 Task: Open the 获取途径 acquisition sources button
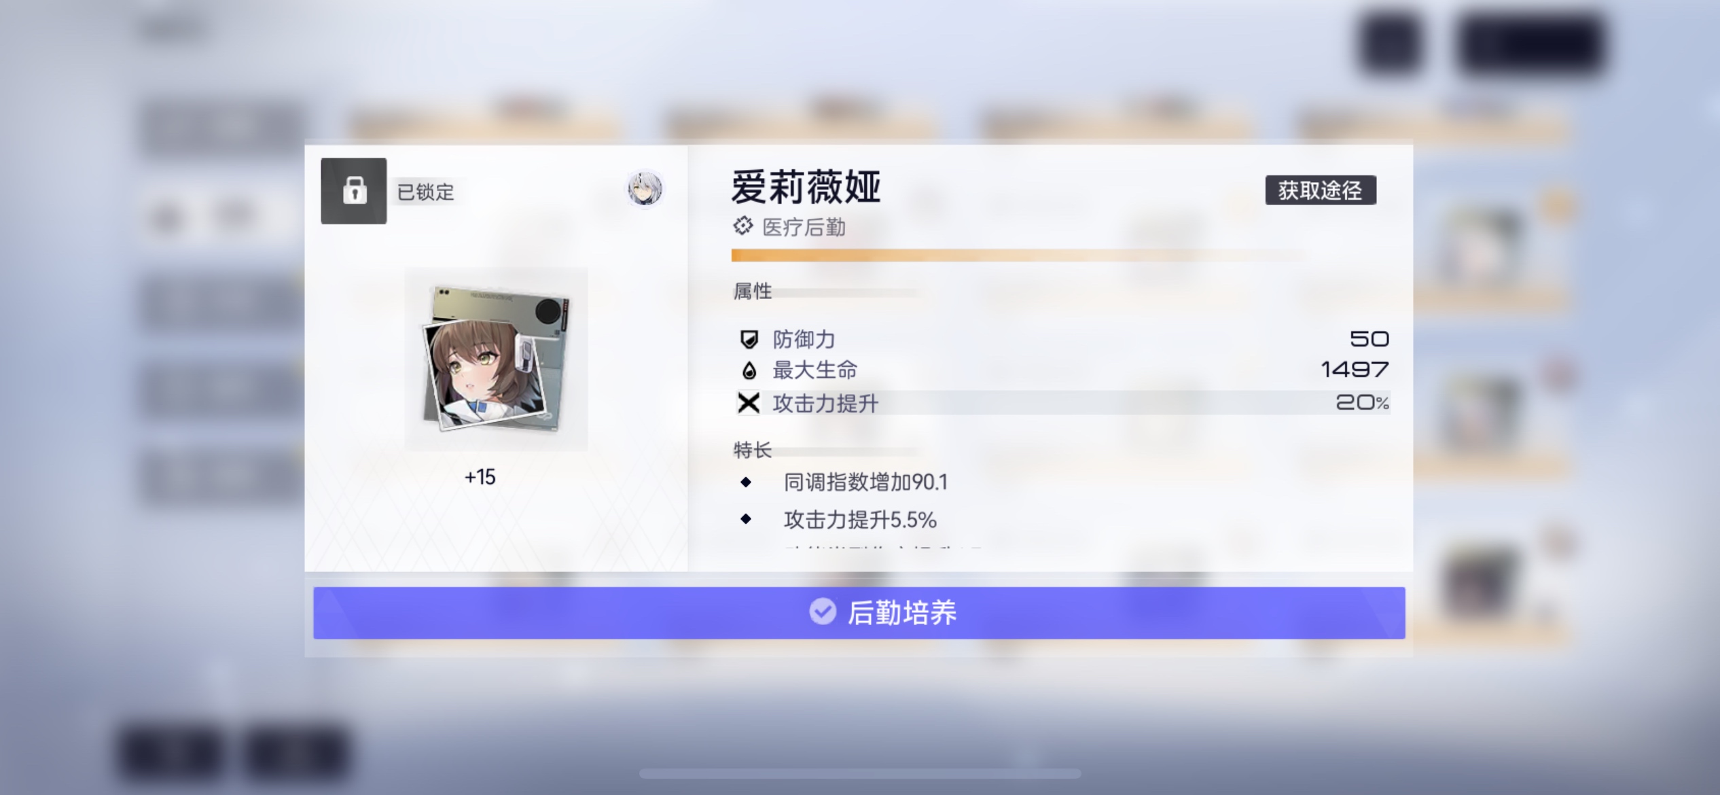click(1320, 190)
